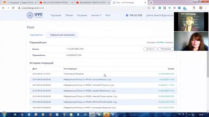Click the address bar URL field
This screenshot has width=209, height=117.
click(83, 8)
